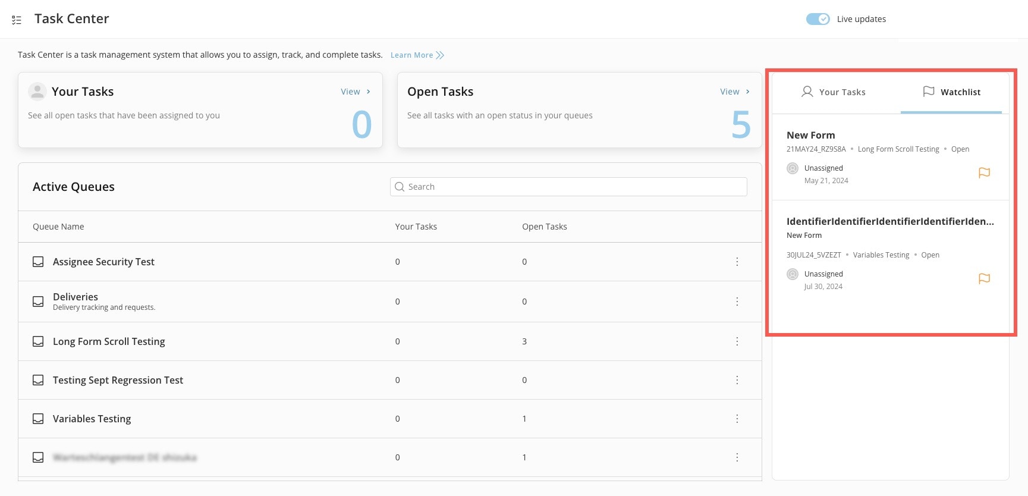Toggle the Live updates switch
The width and height of the screenshot is (1028, 496).
click(x=818, y=19)
